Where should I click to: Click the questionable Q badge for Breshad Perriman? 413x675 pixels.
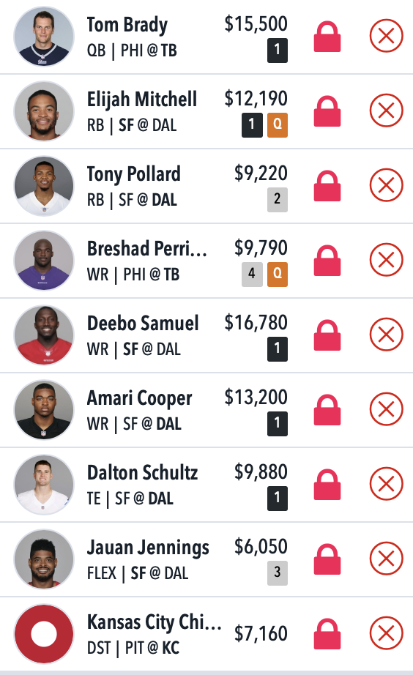click(x=278, y=275)
